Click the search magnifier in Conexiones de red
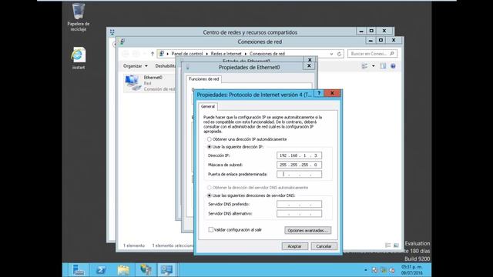This screenshot has width=493, height=277. 392,54
